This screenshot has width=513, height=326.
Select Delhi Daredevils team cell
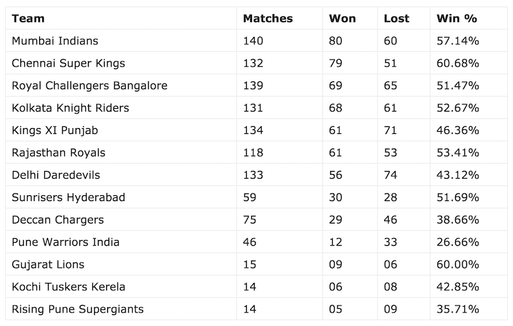click(x=56, y=175)
